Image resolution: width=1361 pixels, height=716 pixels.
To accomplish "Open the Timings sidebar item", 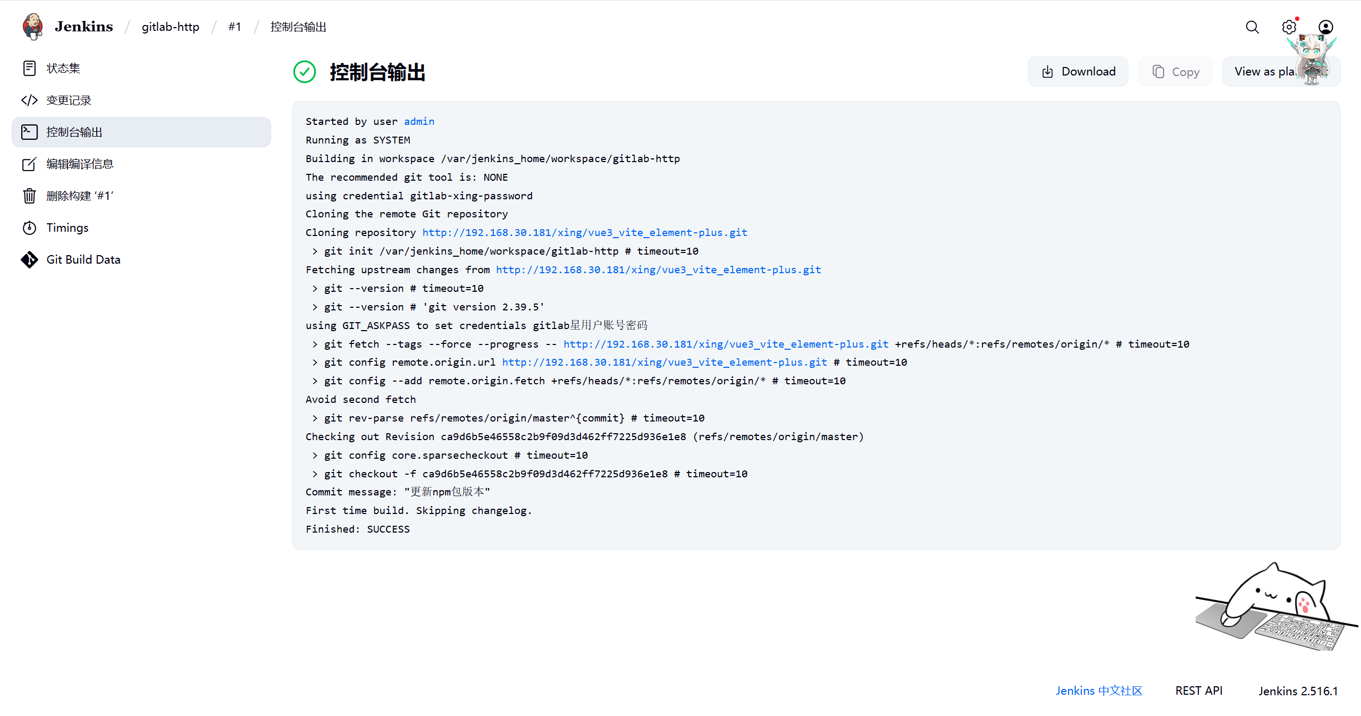I will coord(141,228).
